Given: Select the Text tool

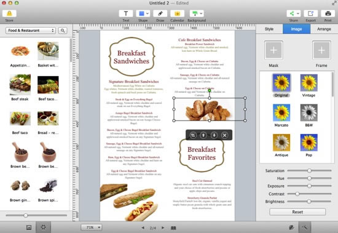Looking at the screenshot, I should pyautogui.click(x=125, y=14).
